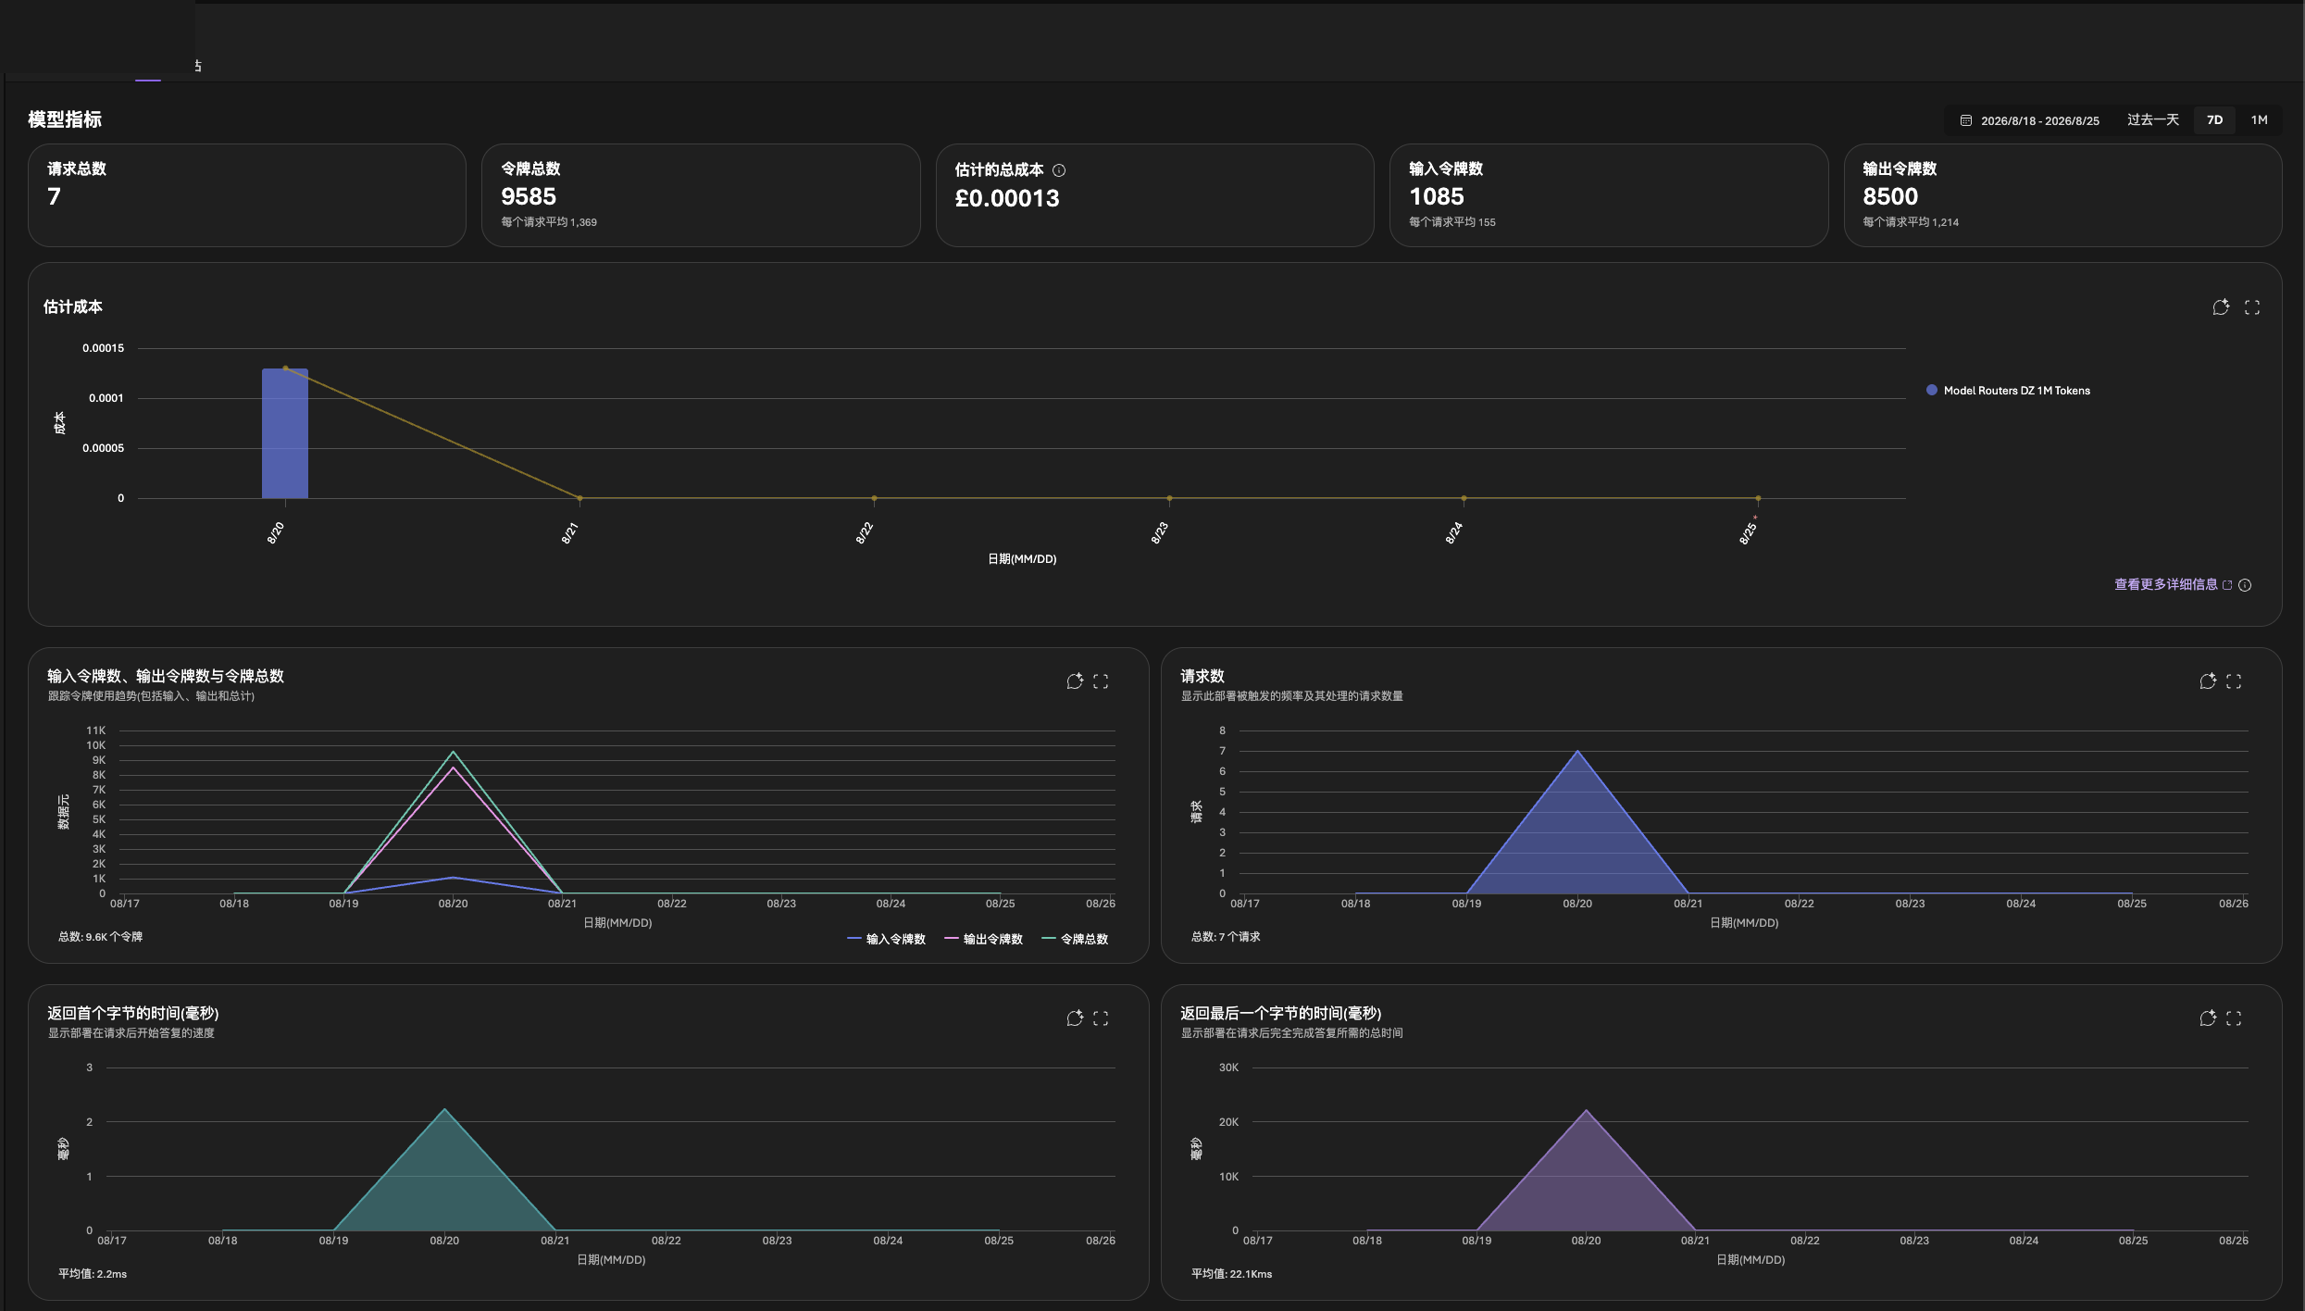
Task: Click the 平均值: 22.1Kms summary
Action: 1231,1274
